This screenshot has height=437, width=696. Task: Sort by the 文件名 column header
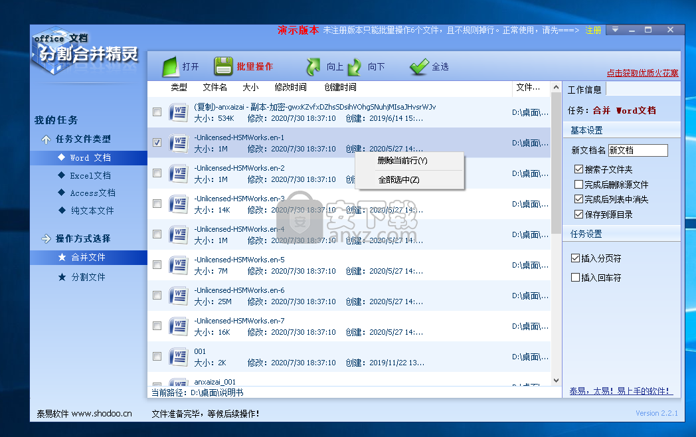215,88
